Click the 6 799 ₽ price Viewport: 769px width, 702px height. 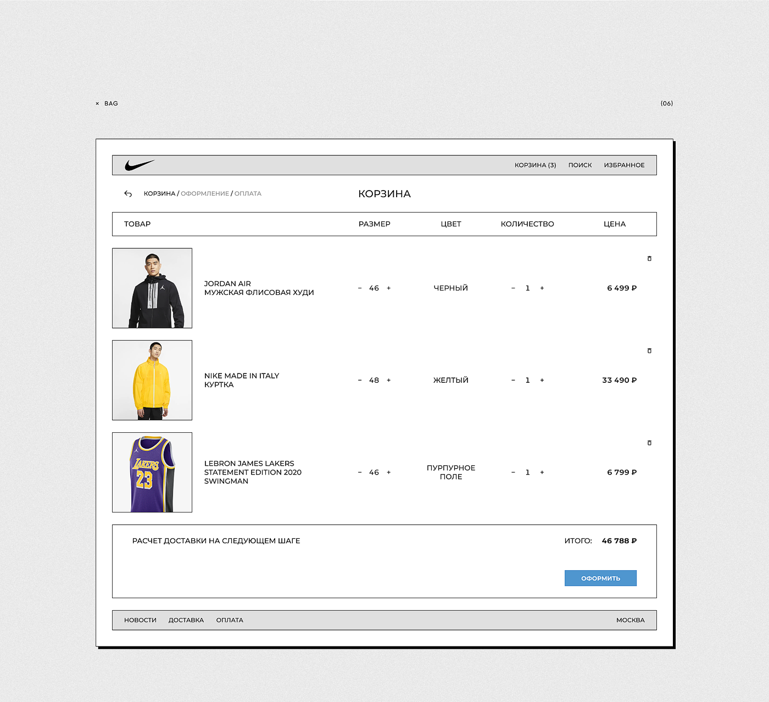point(622,472)
